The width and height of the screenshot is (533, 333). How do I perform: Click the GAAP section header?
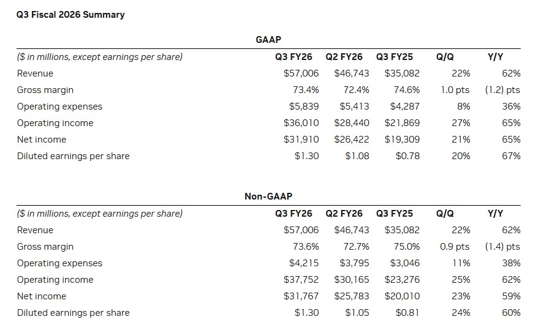coord(268,40)
